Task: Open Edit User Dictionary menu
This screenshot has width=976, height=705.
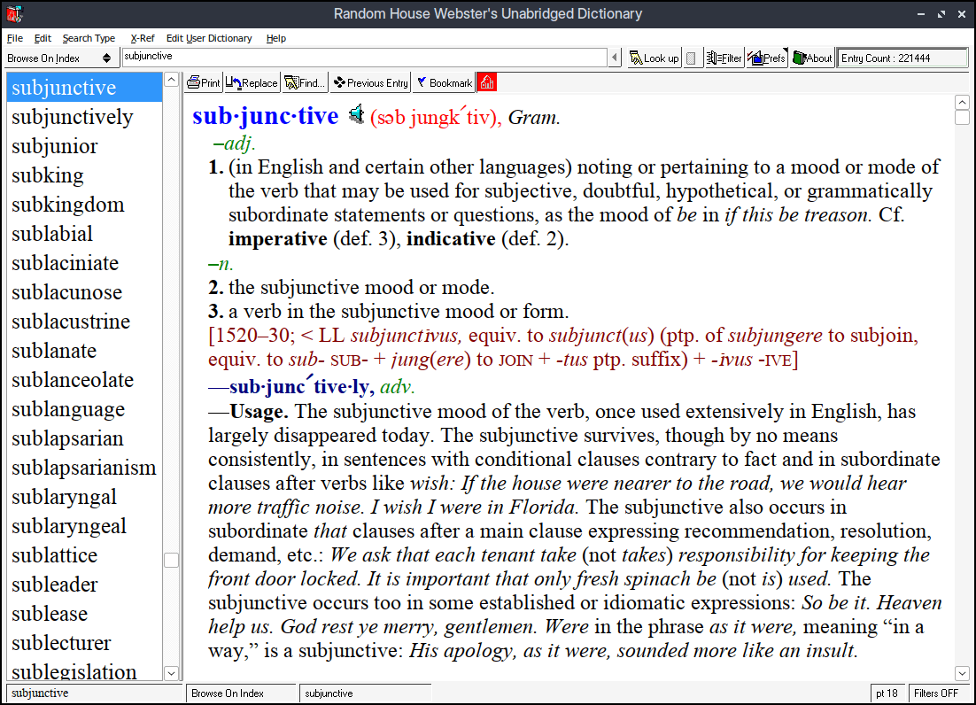Action: [209, 38]
